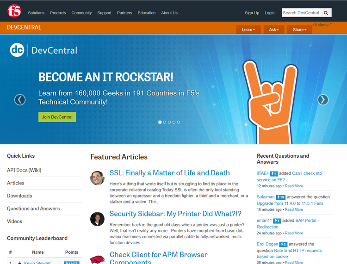This screenshot has width=347, height=264.
Task: Click Read More under 24 minutes ago
Action: pos(294,233)
